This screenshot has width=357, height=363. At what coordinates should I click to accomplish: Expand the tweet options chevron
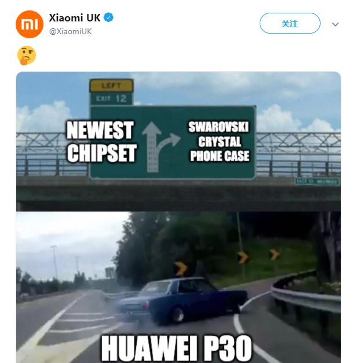click(335, 24)
